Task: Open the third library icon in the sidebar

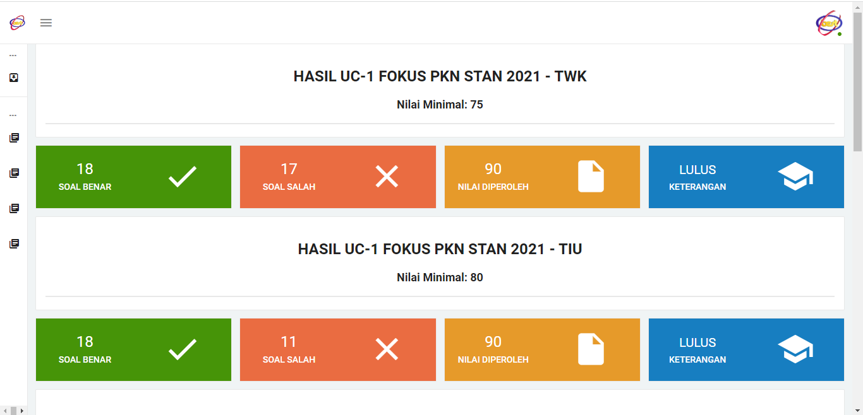Action: coord(14,208)
